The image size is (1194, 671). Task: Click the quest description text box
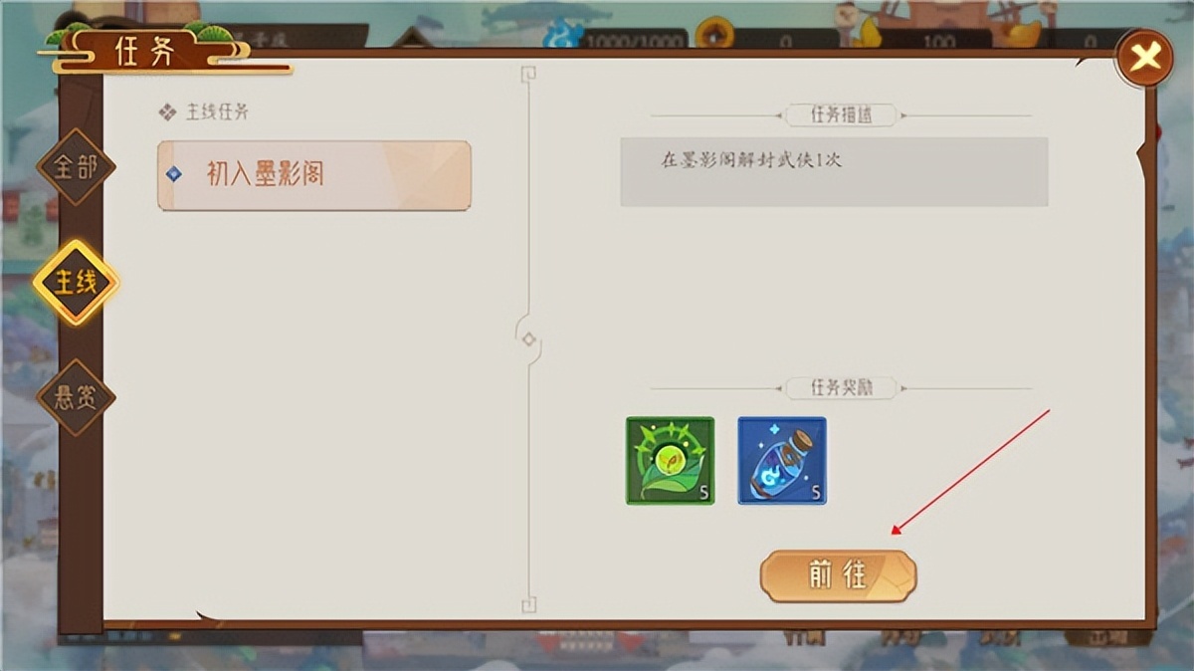(x=834, y=171)
